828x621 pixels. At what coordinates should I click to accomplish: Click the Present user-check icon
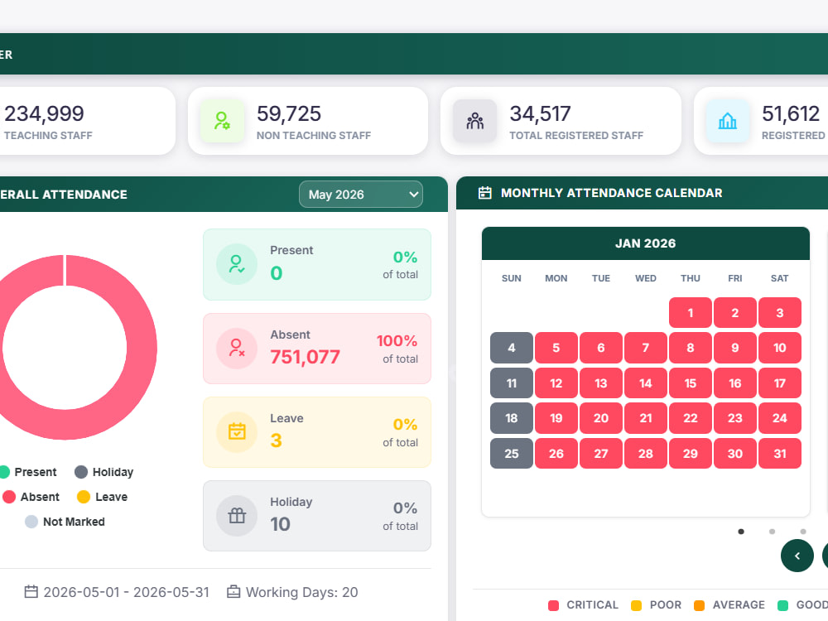(x=237, y=264)
